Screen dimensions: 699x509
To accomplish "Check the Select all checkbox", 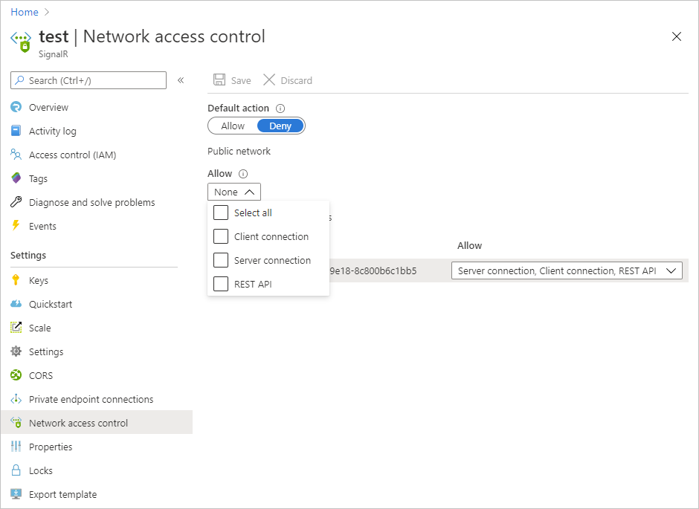I will click(221, 213).
